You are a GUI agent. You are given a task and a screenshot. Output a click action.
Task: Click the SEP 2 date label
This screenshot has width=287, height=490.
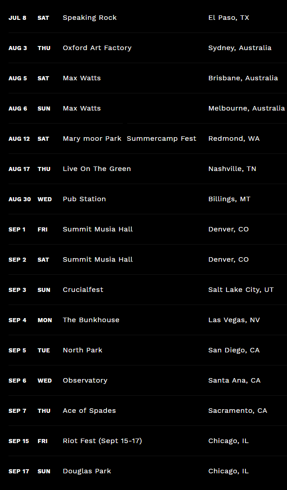17,259
